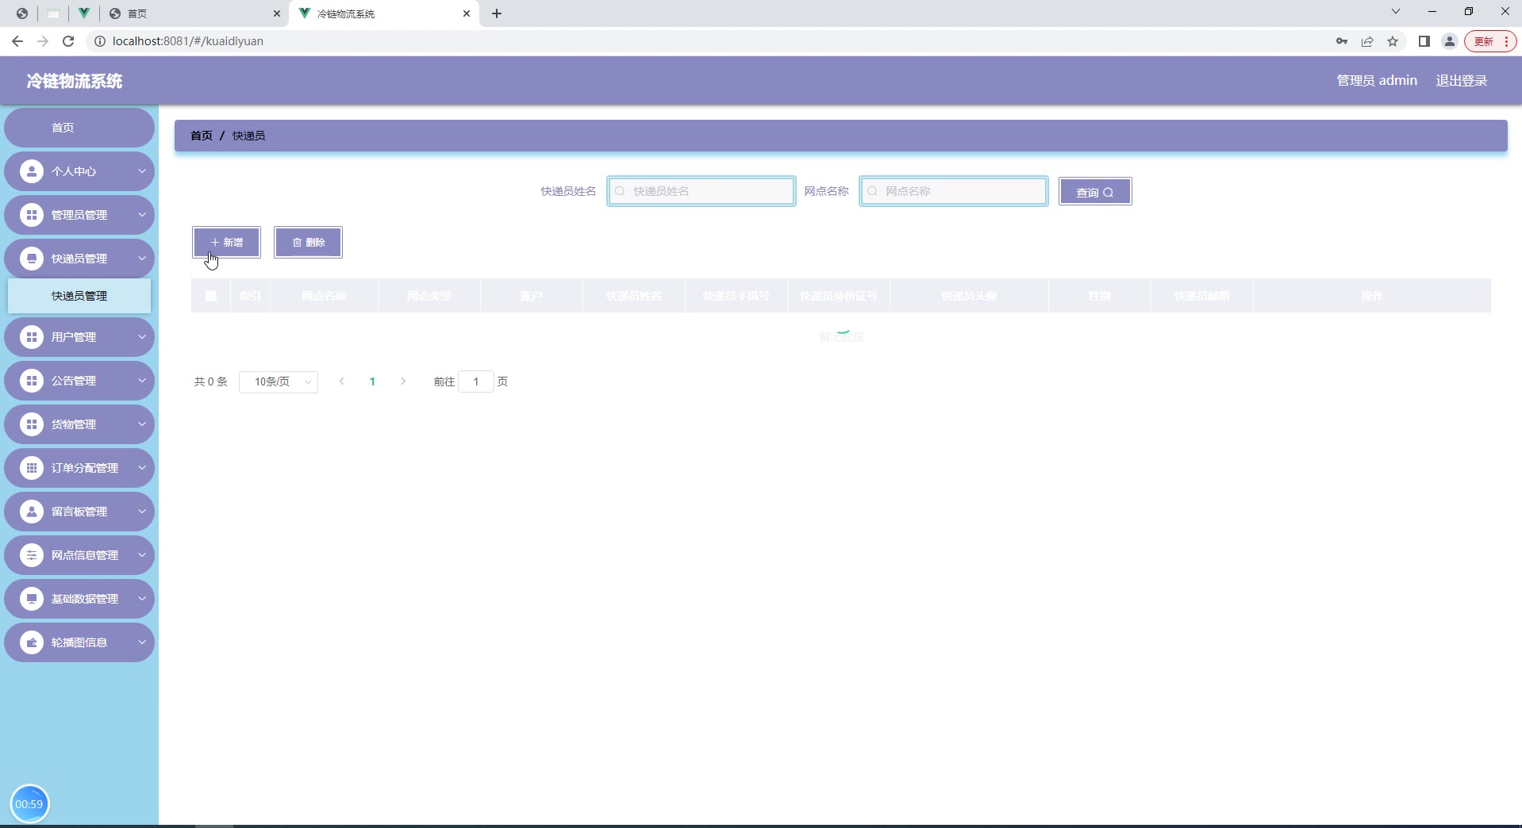The image size is (1522, 828).
Task: Open the tab search chevron in title bar
Action: click(x=1396, y=12)
